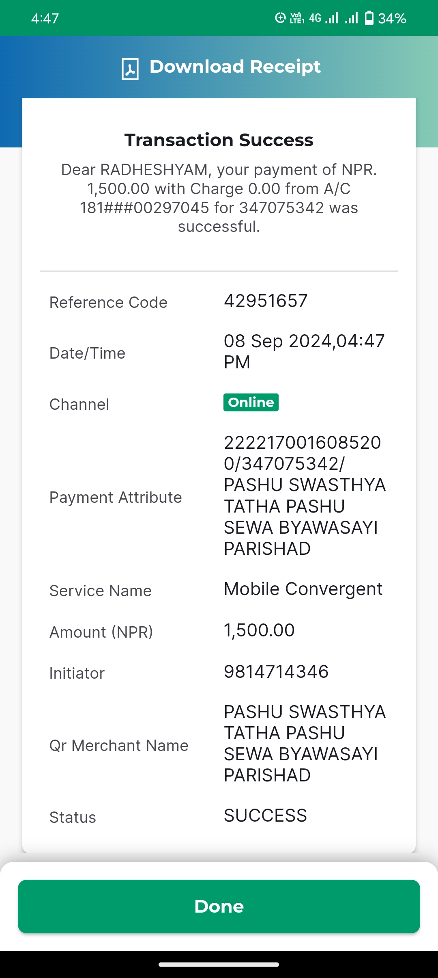
Task: Tap the data saver circle icon
Action: coord(280,18)
